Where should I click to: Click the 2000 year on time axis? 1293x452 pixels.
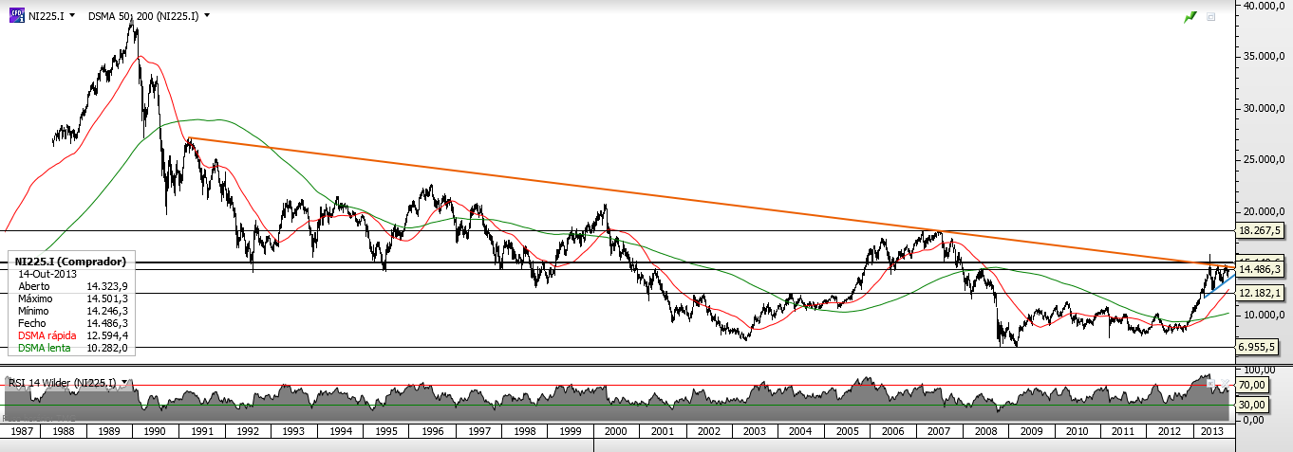[618, 430]
